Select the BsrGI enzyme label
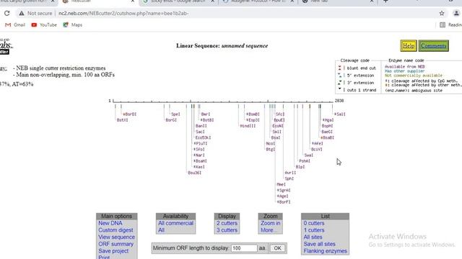 pos(171,120)
